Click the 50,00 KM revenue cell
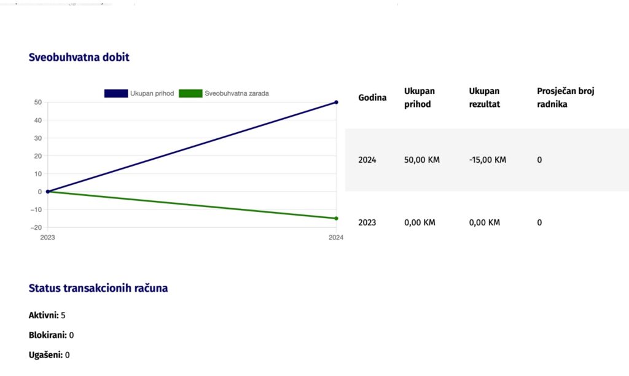 [422, 160]
